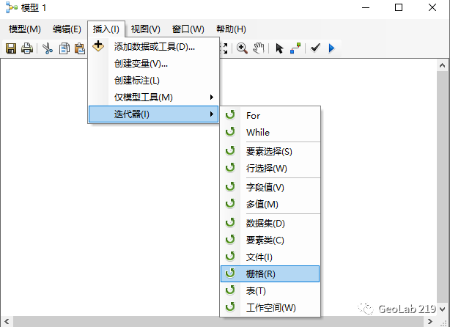
Task: Click the loop icon beside 字段值(V)
Action: (230, 187)
